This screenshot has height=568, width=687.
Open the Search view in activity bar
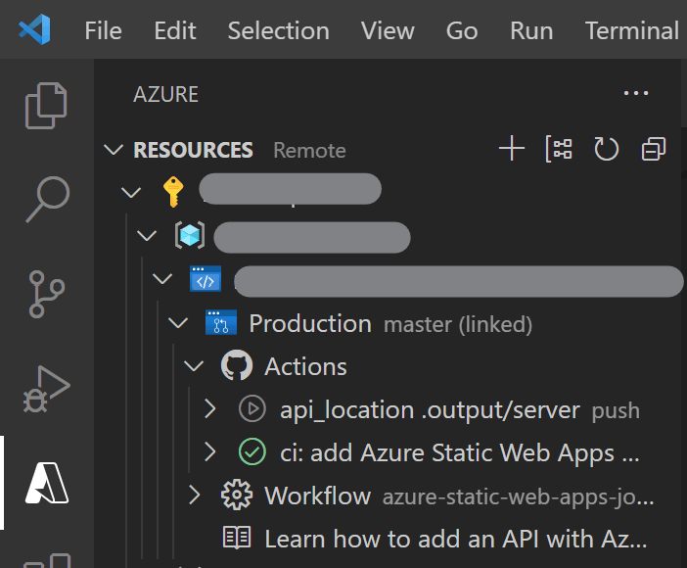(x=47, y=200)
